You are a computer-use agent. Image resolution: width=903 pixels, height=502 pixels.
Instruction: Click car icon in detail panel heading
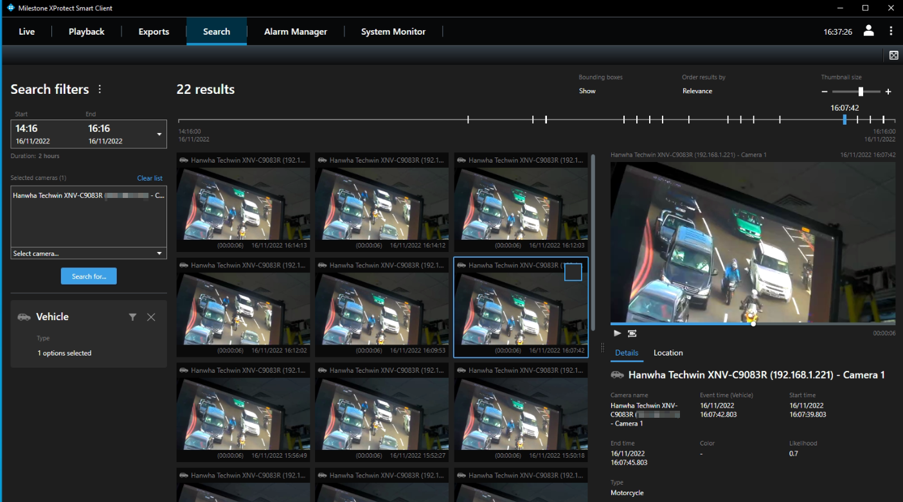click(x=617, y=375)
